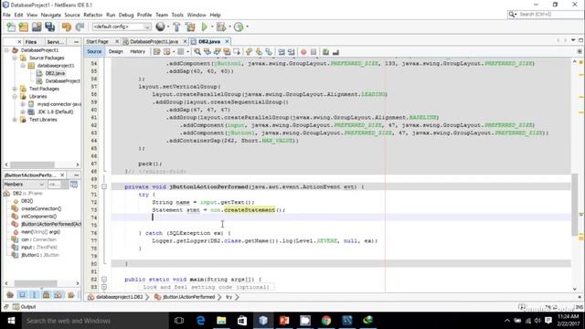Image resolution: width=585 pixels, height=329 pixels.
Task: Open the Tools menu
Action: pyautogui.click(x=177, y=15)
